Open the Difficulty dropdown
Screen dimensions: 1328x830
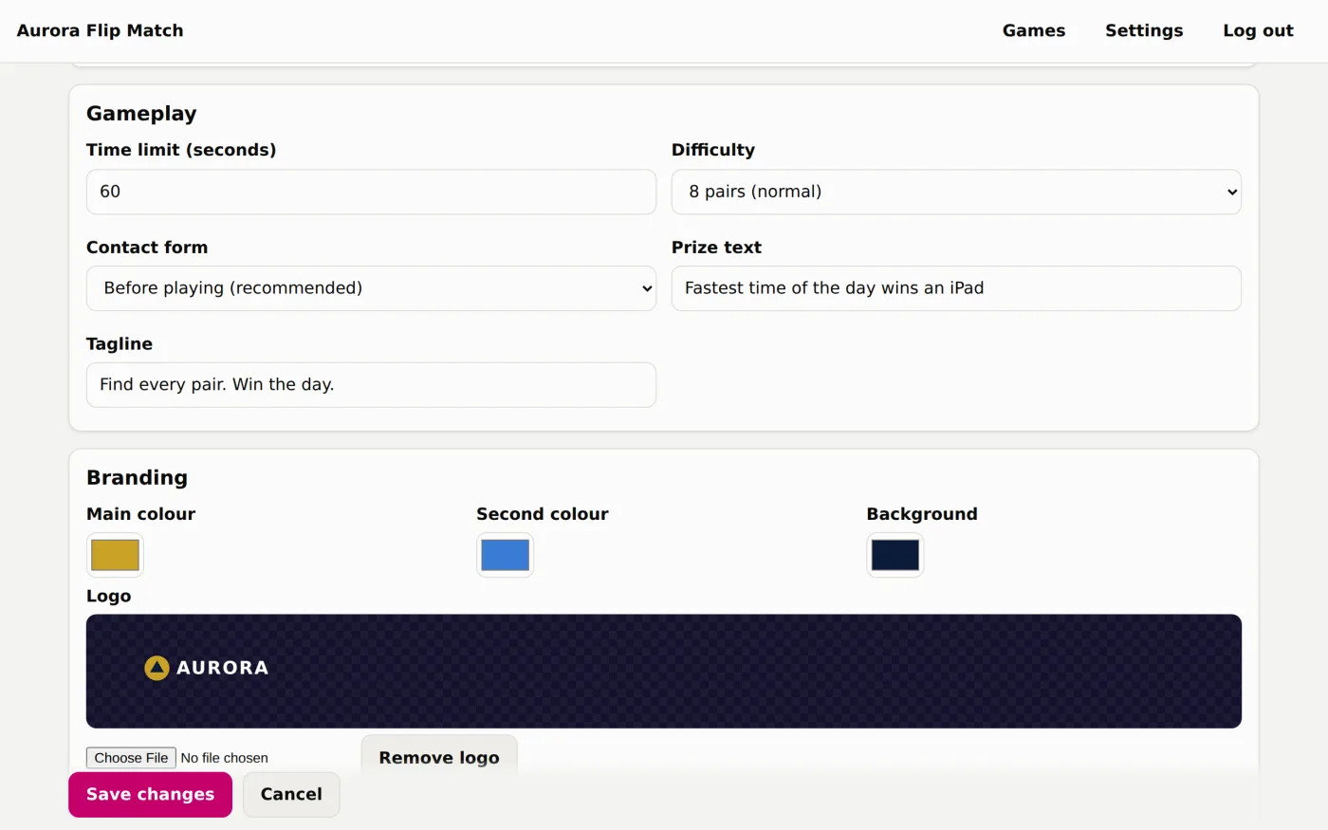[x=956, y=192]
